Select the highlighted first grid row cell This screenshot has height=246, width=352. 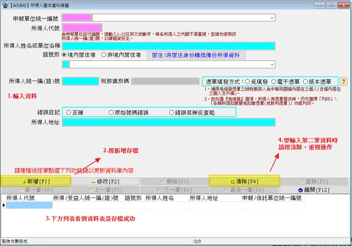pyautogui.click(x=29, y=205)
